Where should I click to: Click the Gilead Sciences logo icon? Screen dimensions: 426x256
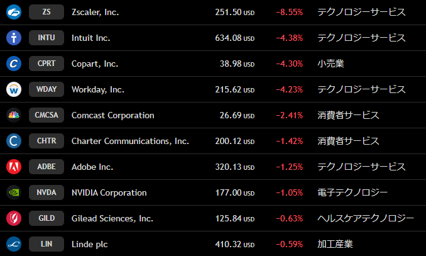pos(14,218)
